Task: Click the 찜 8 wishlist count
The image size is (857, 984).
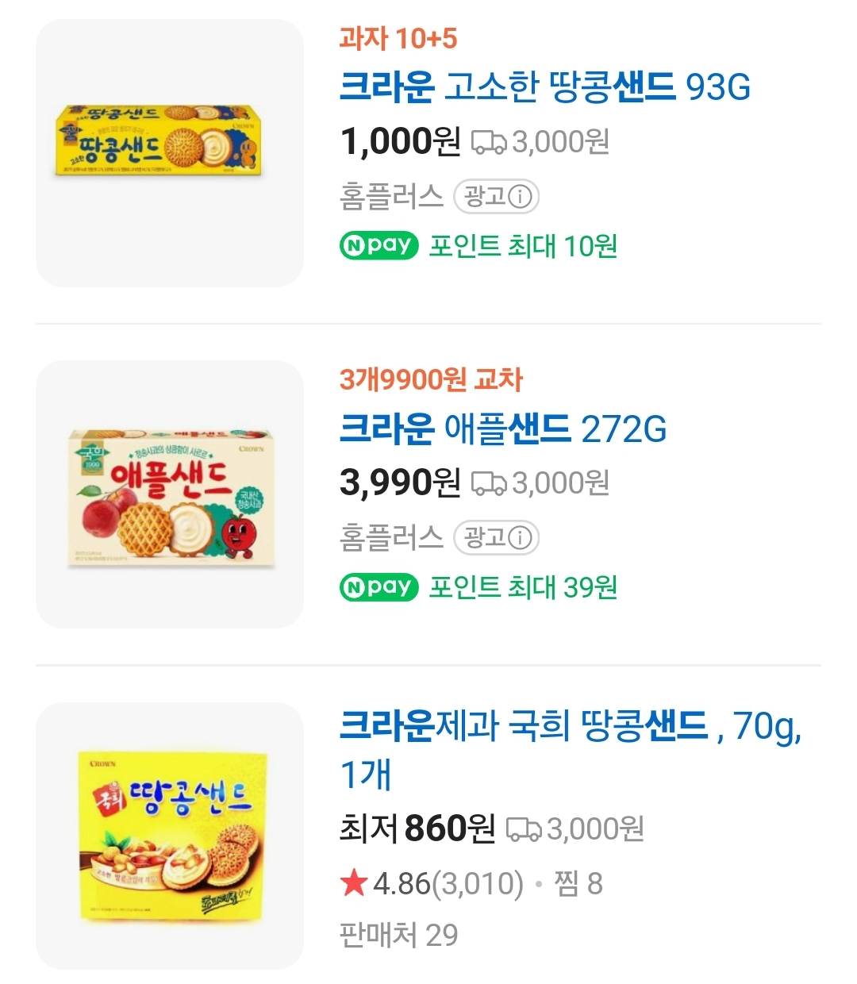Action: 578,883
